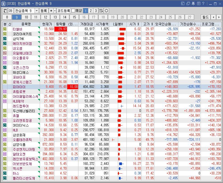Show next fields with the right arrow
Image resolution: width=223 pixels, height=183 pixels.
point(218,17)
